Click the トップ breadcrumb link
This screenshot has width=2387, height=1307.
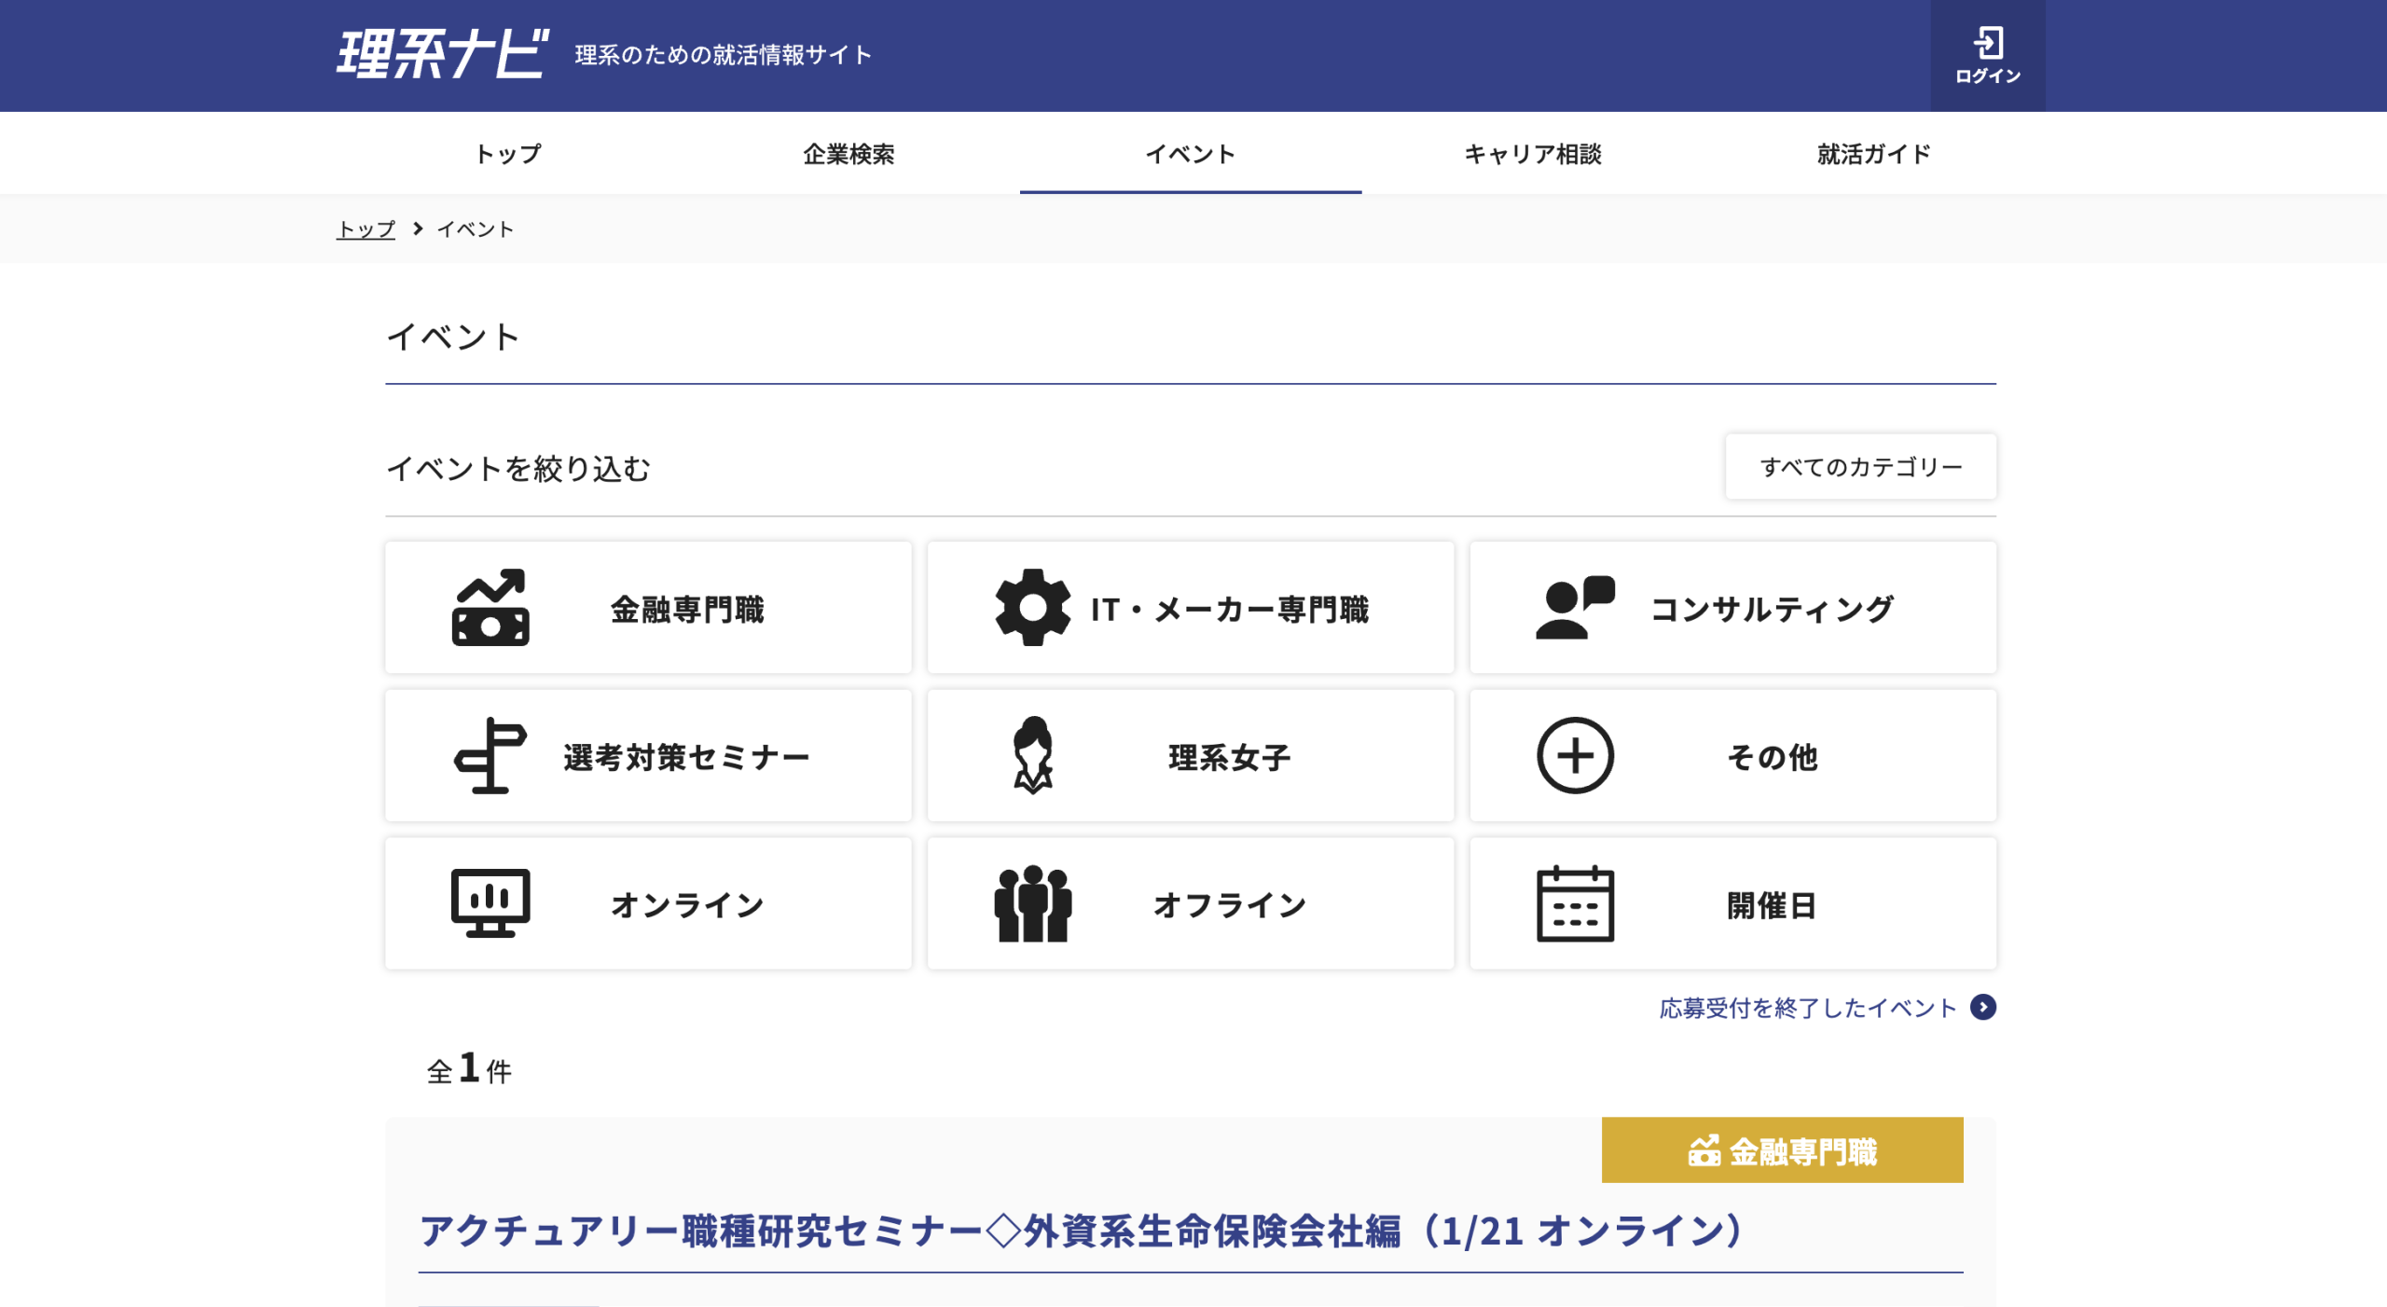366,229
